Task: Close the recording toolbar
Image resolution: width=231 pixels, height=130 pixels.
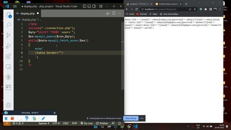Action: [x=55, y=113]
